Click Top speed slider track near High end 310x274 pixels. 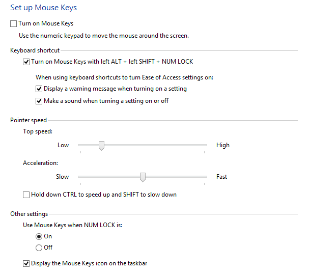pos(199,145)
